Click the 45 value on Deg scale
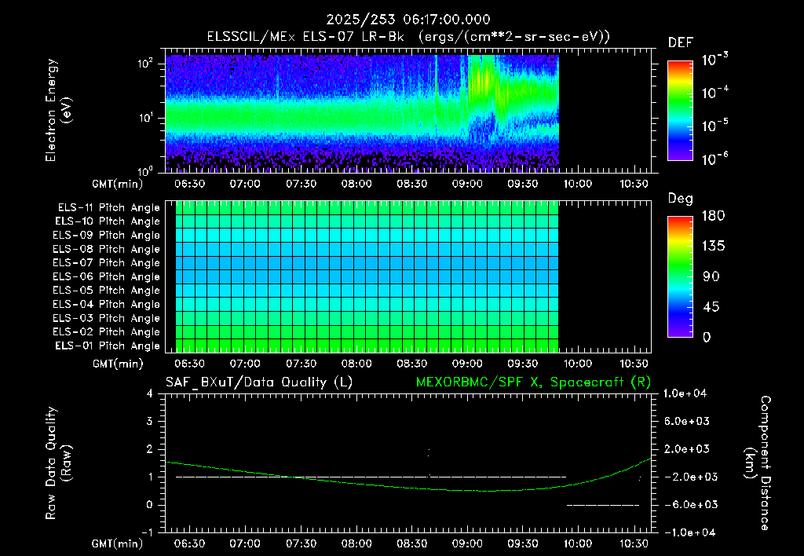This screenshot has width=804, height=556. [711, 307]
